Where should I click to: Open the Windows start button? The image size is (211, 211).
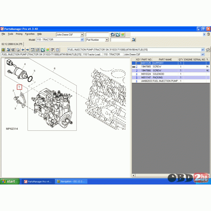10,182
